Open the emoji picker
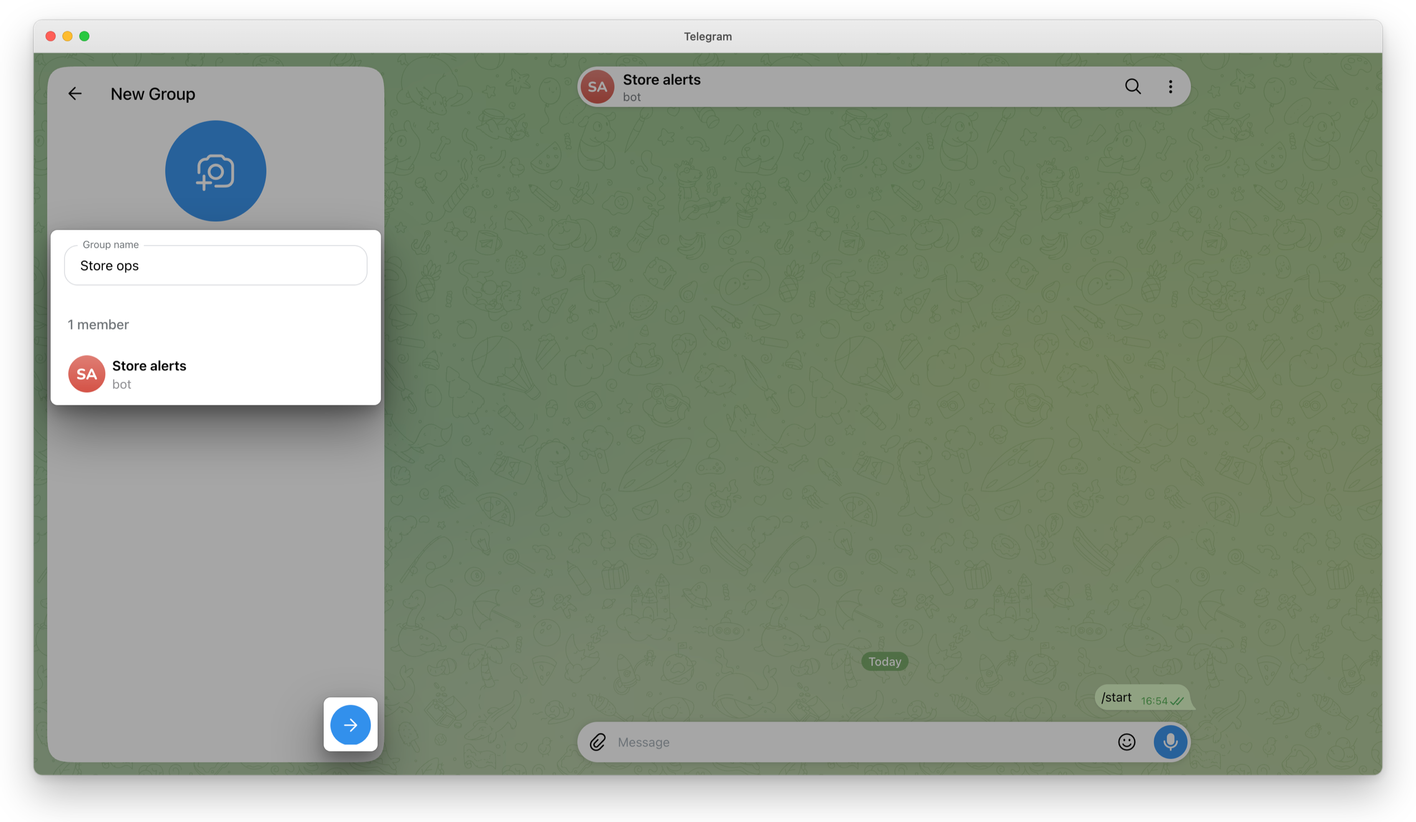1416x822 pixels. 1127,742
